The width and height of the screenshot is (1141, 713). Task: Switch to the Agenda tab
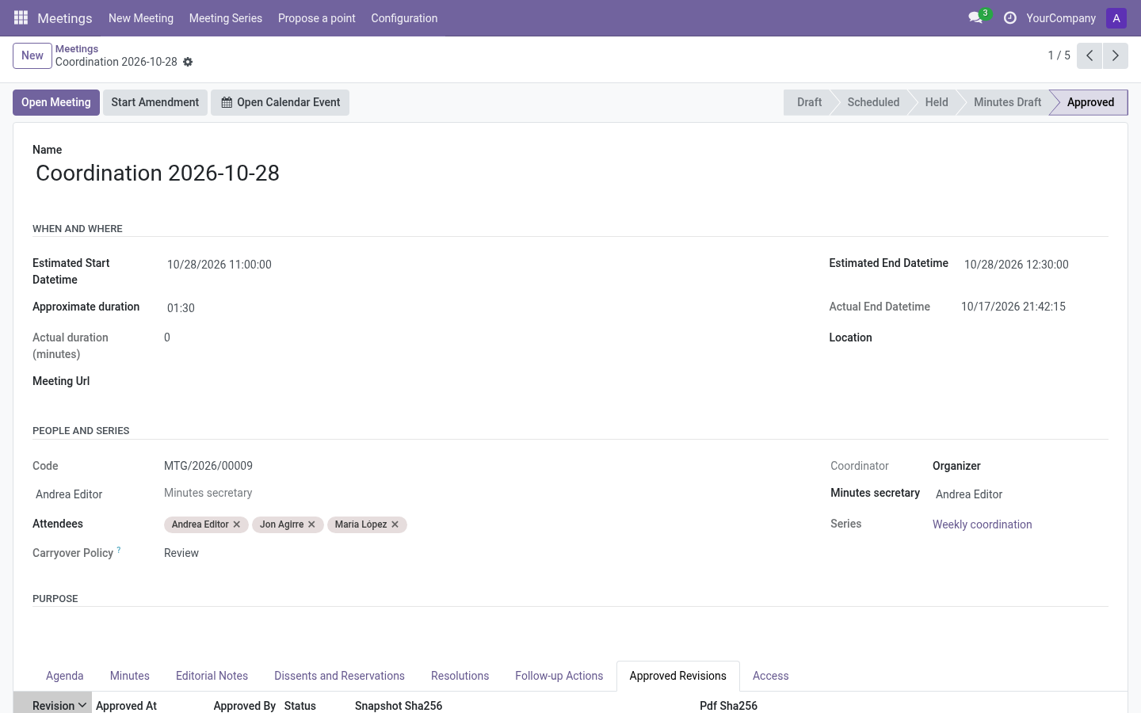click(65, 676)
